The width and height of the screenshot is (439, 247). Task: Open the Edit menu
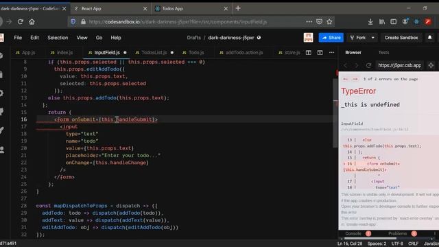click(x=34, y=38)
